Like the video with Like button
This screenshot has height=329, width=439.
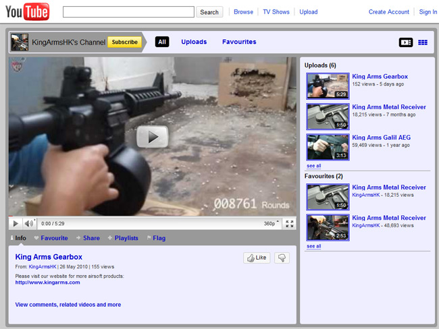coord(256,258)
